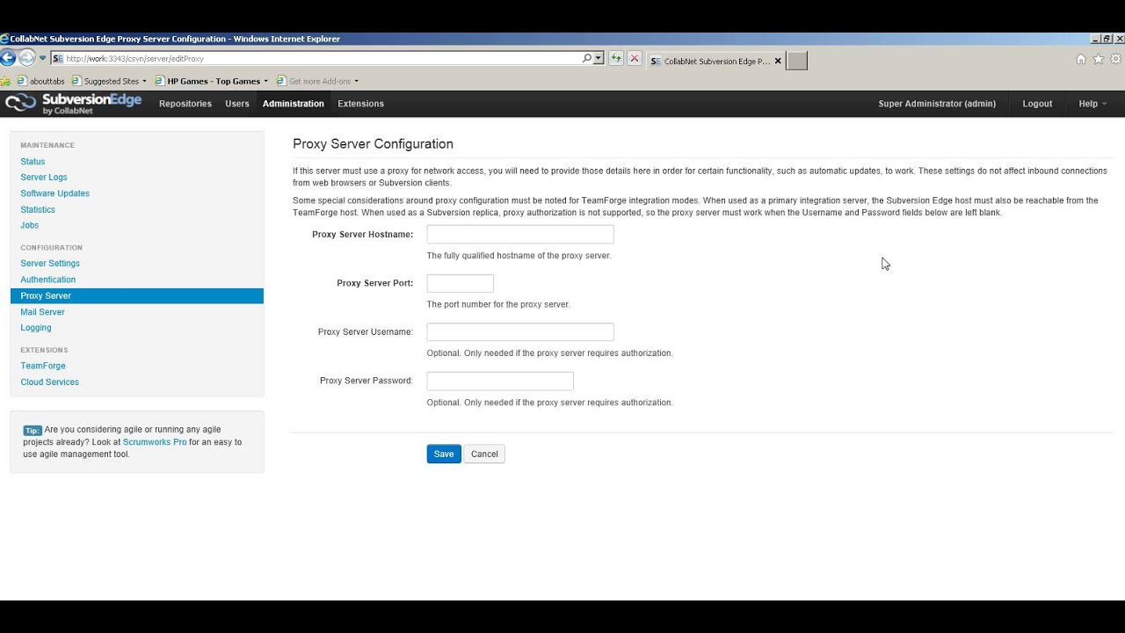Open the Extensions menu
1125x633 pixels.
pos(360,104)
